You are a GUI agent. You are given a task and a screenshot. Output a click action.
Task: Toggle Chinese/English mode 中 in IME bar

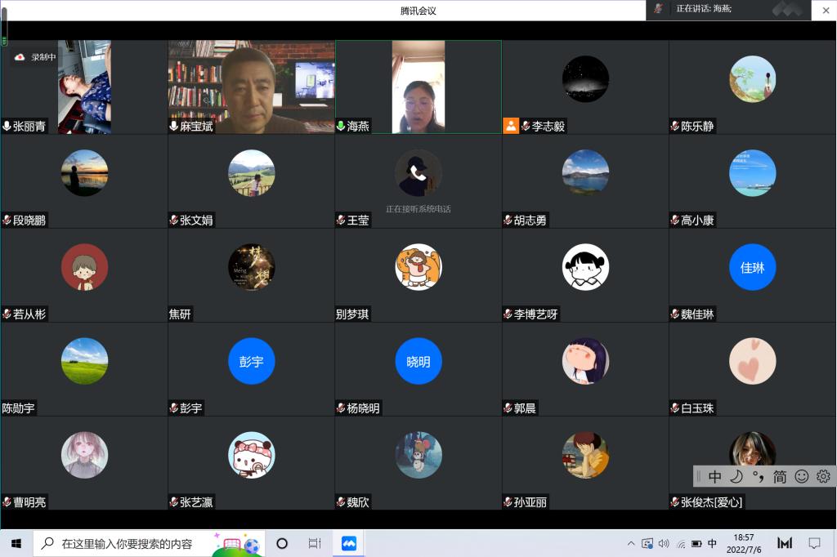coord(715,476)
